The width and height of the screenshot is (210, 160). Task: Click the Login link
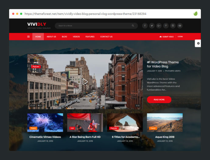tap(180, 37)
